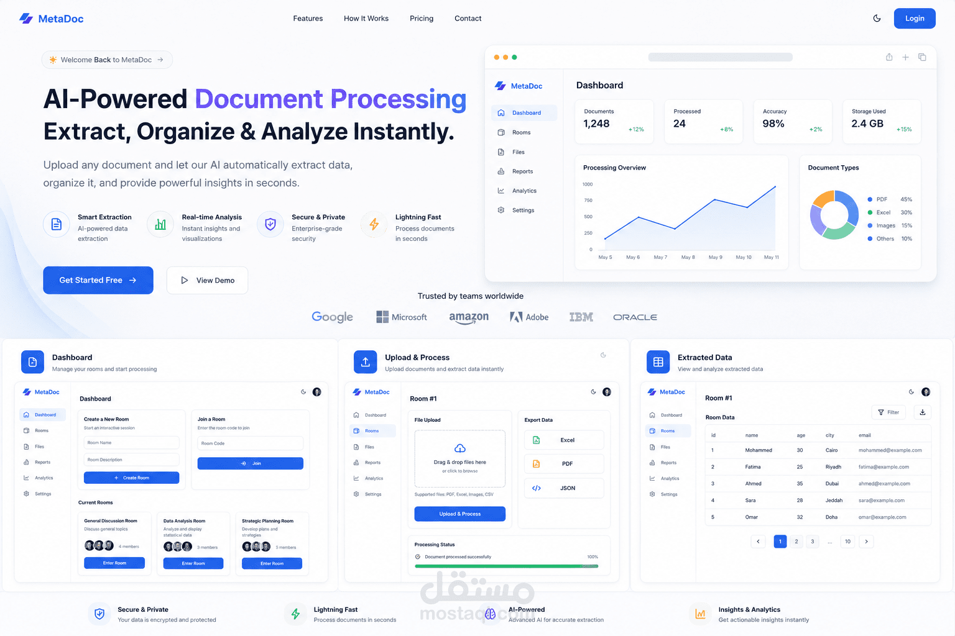
Task: Click the Document Types donut chart
Action: click(834, 215)
